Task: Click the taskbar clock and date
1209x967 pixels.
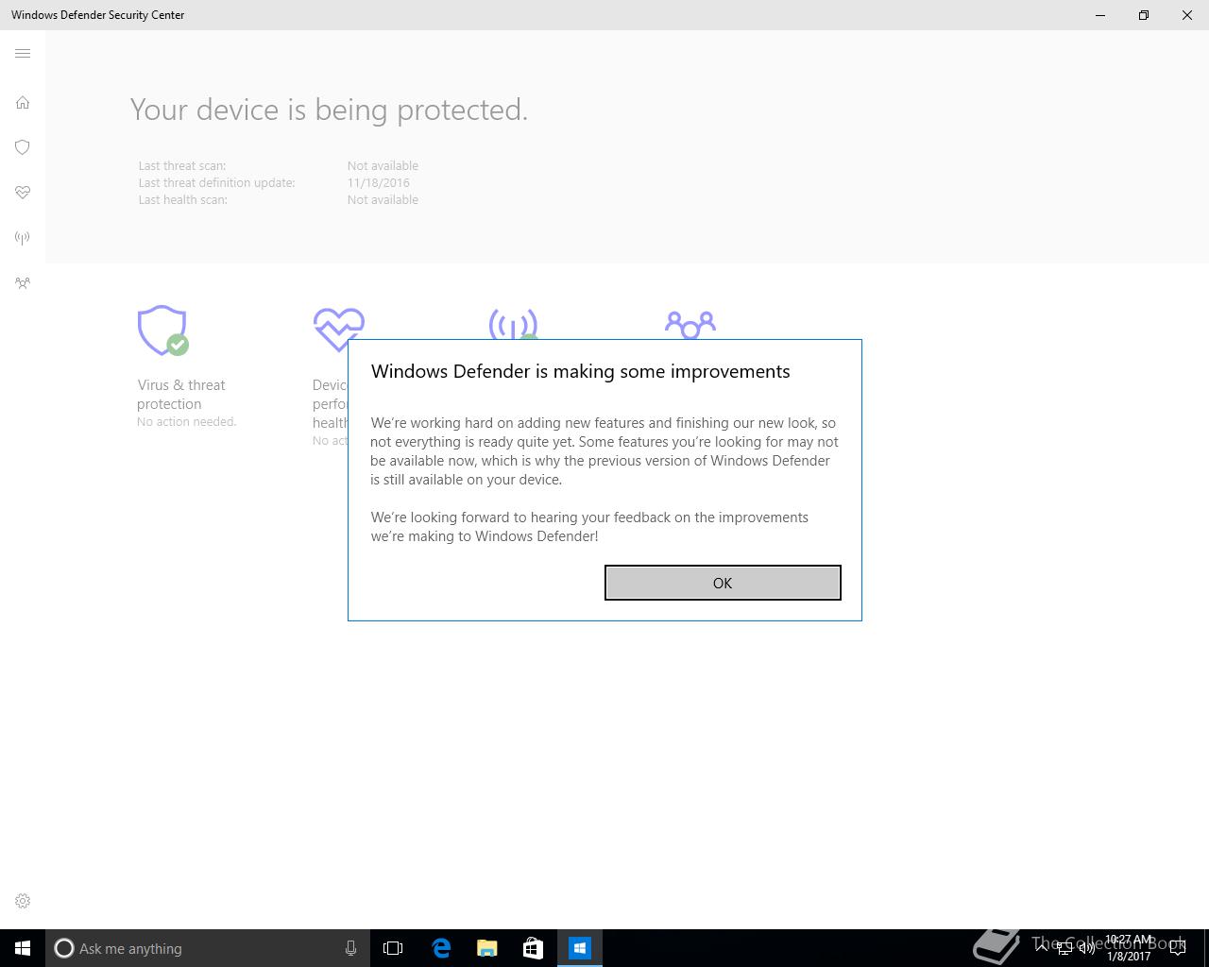Action: pos(1129,948)
